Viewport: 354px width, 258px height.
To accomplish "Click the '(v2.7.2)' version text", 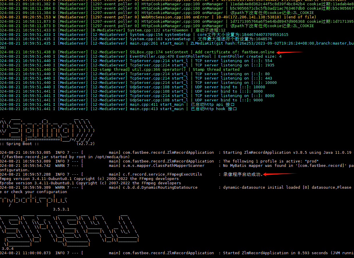I will (x=86, y=144).
